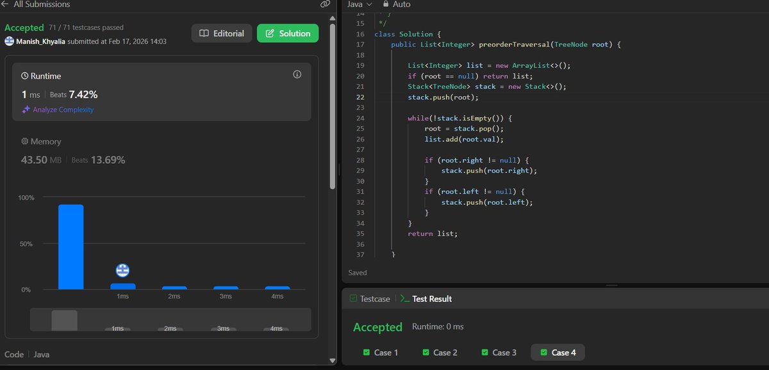Click the 2ms bar in chart
Viewport: 769px width, 370px height.
coord(174,287)
